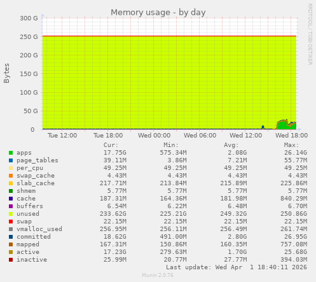Viewport: 316px width, 282px height.
Task: Click the 'Min:' column header
Action: tap(171, 145)
